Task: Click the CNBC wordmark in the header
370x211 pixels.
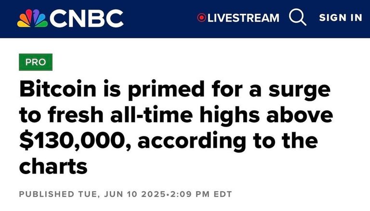Action: pyautogui.click(x=86, y=18)
